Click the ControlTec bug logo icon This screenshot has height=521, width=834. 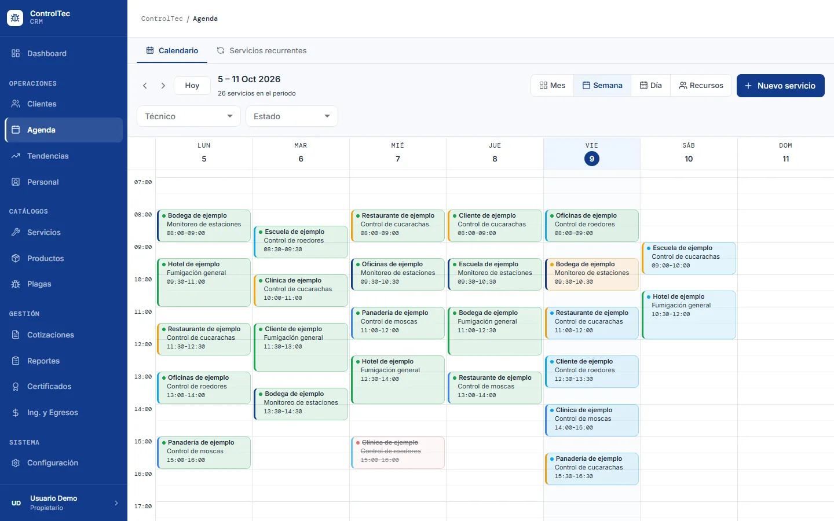pyautogui.click(x=15, y=18)
